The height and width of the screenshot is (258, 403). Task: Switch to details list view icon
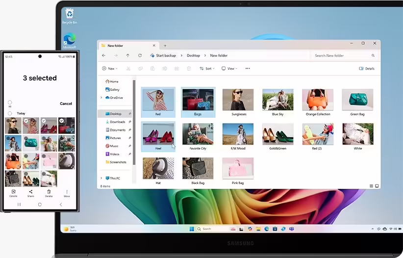point(371,186)
